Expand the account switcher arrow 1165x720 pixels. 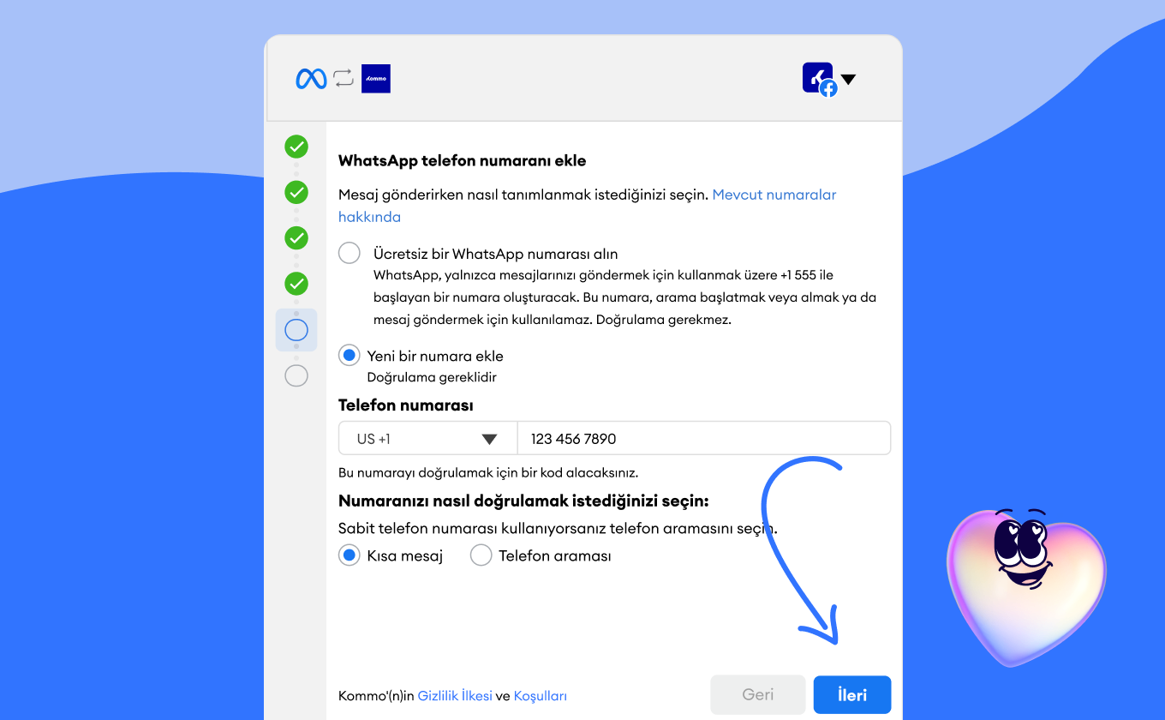point(848,80)
